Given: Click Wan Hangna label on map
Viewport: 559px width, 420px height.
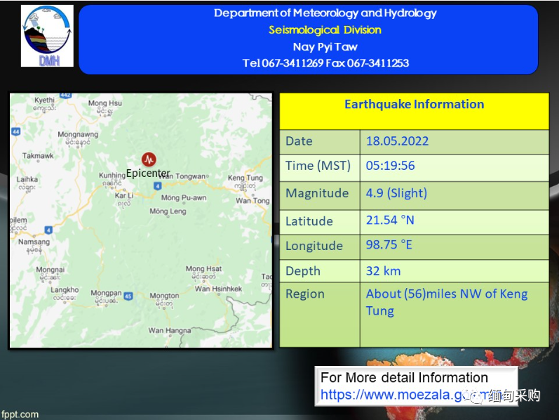Looking at the screenshot, I should (x=169, y=331).
